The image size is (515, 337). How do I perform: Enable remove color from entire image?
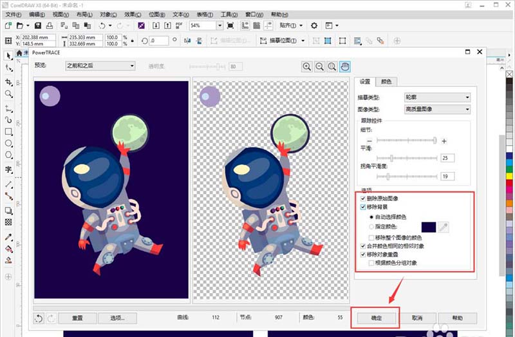pos(371,237)
